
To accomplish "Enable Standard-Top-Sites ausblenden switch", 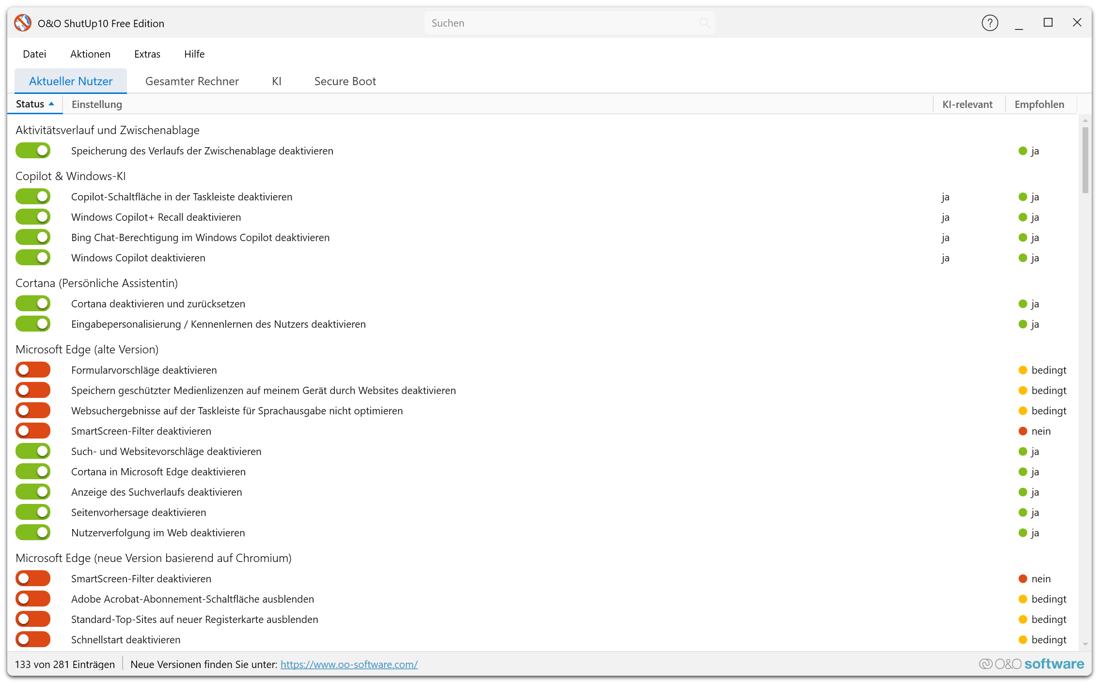I will pos(33,619).
